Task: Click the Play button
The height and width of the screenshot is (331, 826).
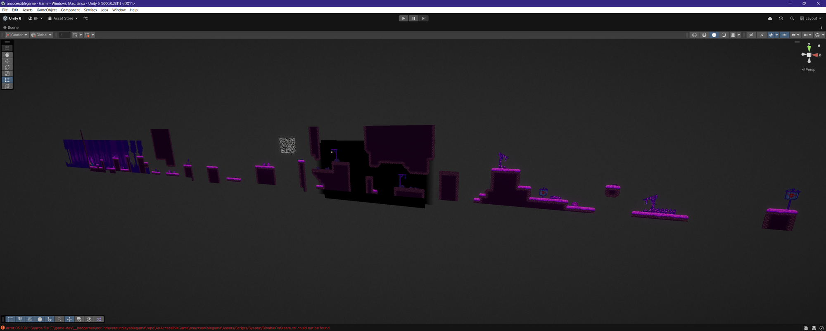Action: pos(404,18)
